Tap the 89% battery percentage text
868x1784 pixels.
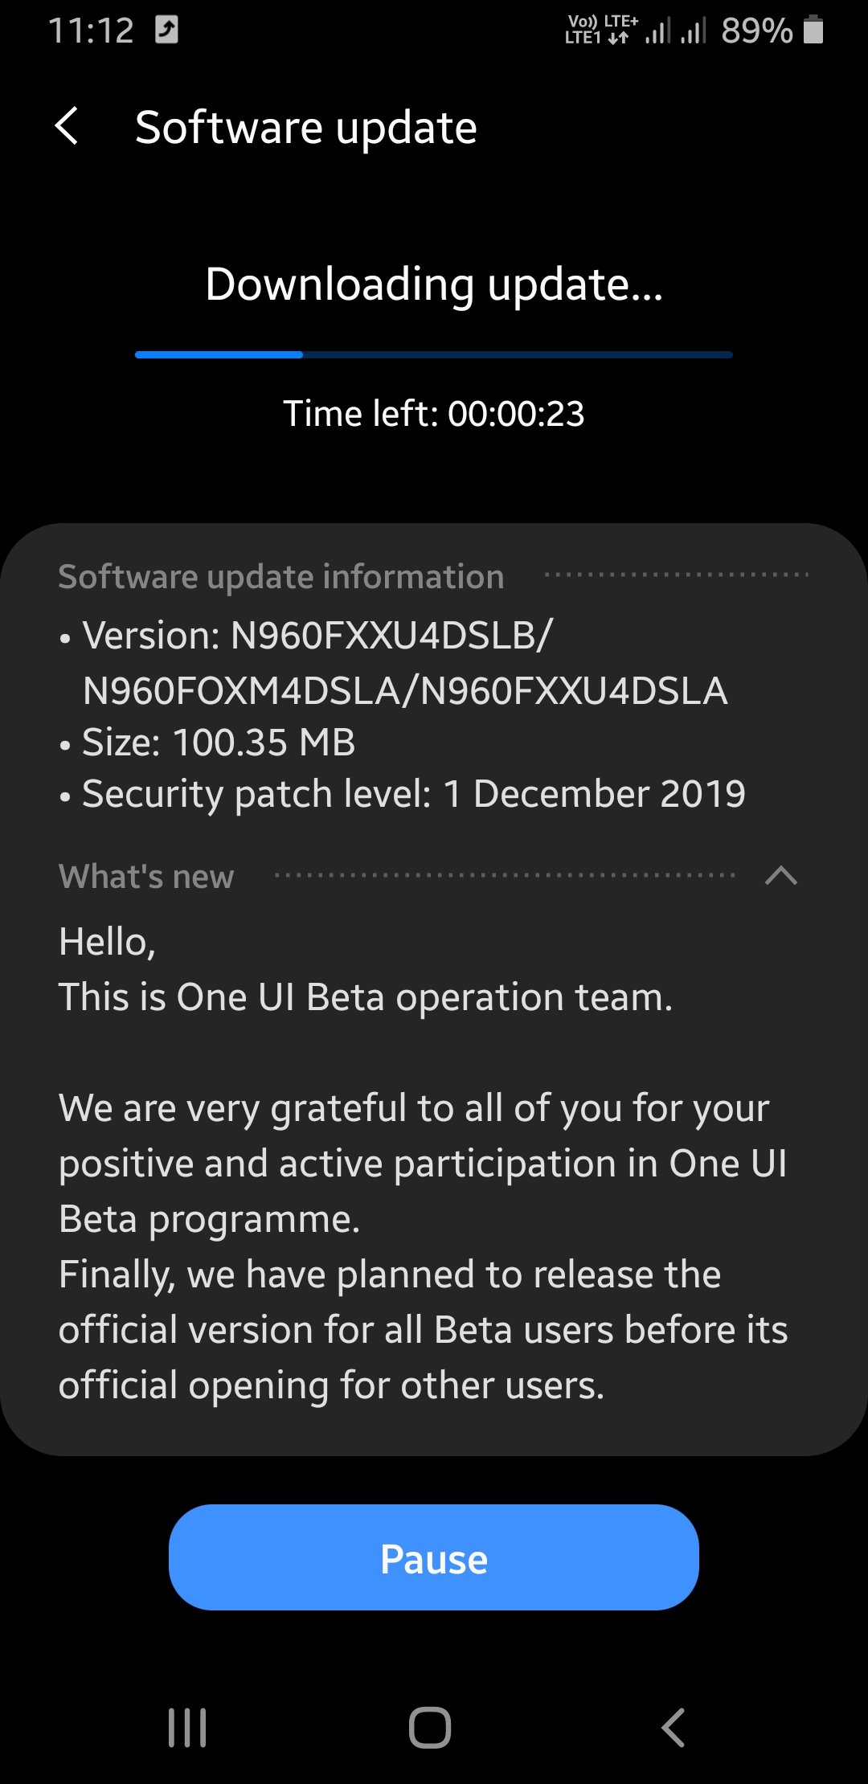(x=756, y=31)
